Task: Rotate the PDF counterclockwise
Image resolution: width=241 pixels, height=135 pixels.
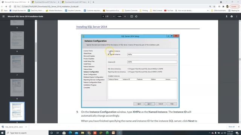Action: [136, 16]
